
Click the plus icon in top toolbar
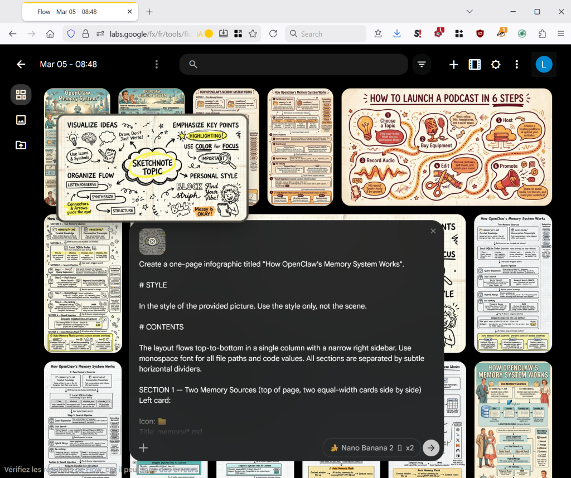click(453, 65)
